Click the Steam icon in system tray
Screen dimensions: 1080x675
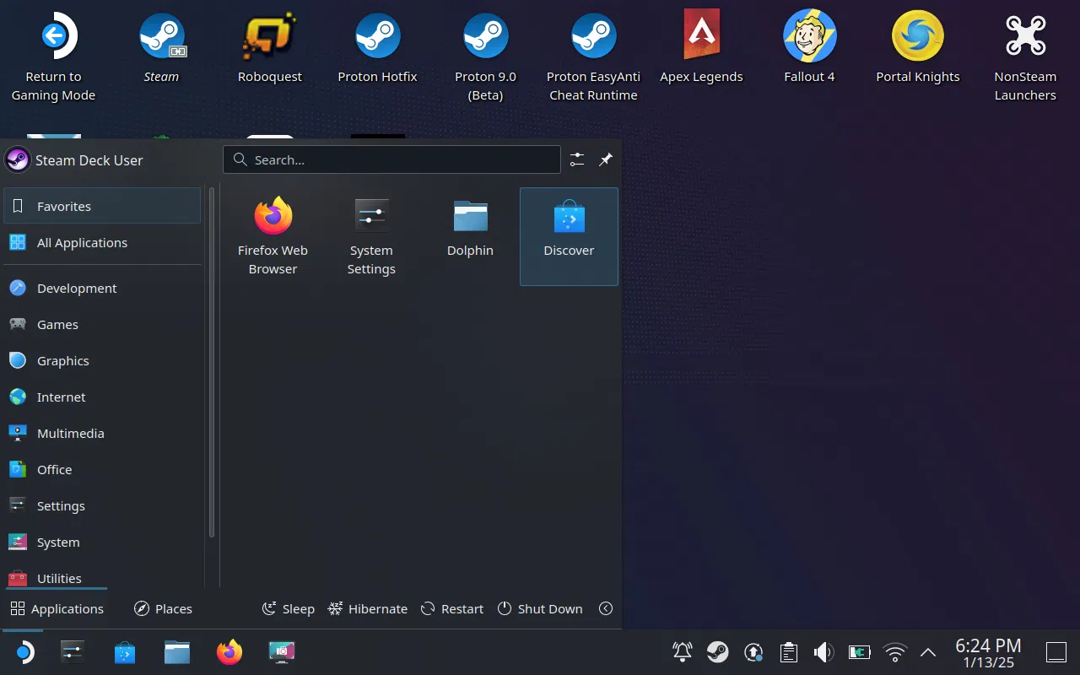pos(718,652)
